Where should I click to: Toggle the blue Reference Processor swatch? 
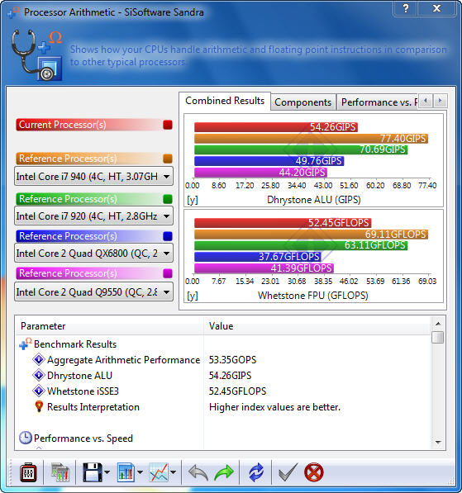pyautogui.click(x=168, y=236)
